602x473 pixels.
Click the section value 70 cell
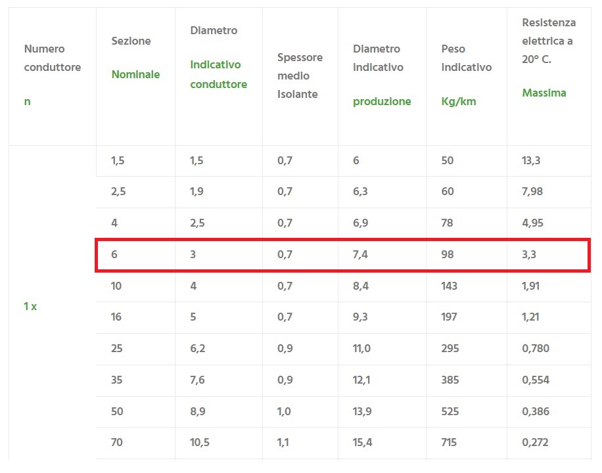[117, 443]
